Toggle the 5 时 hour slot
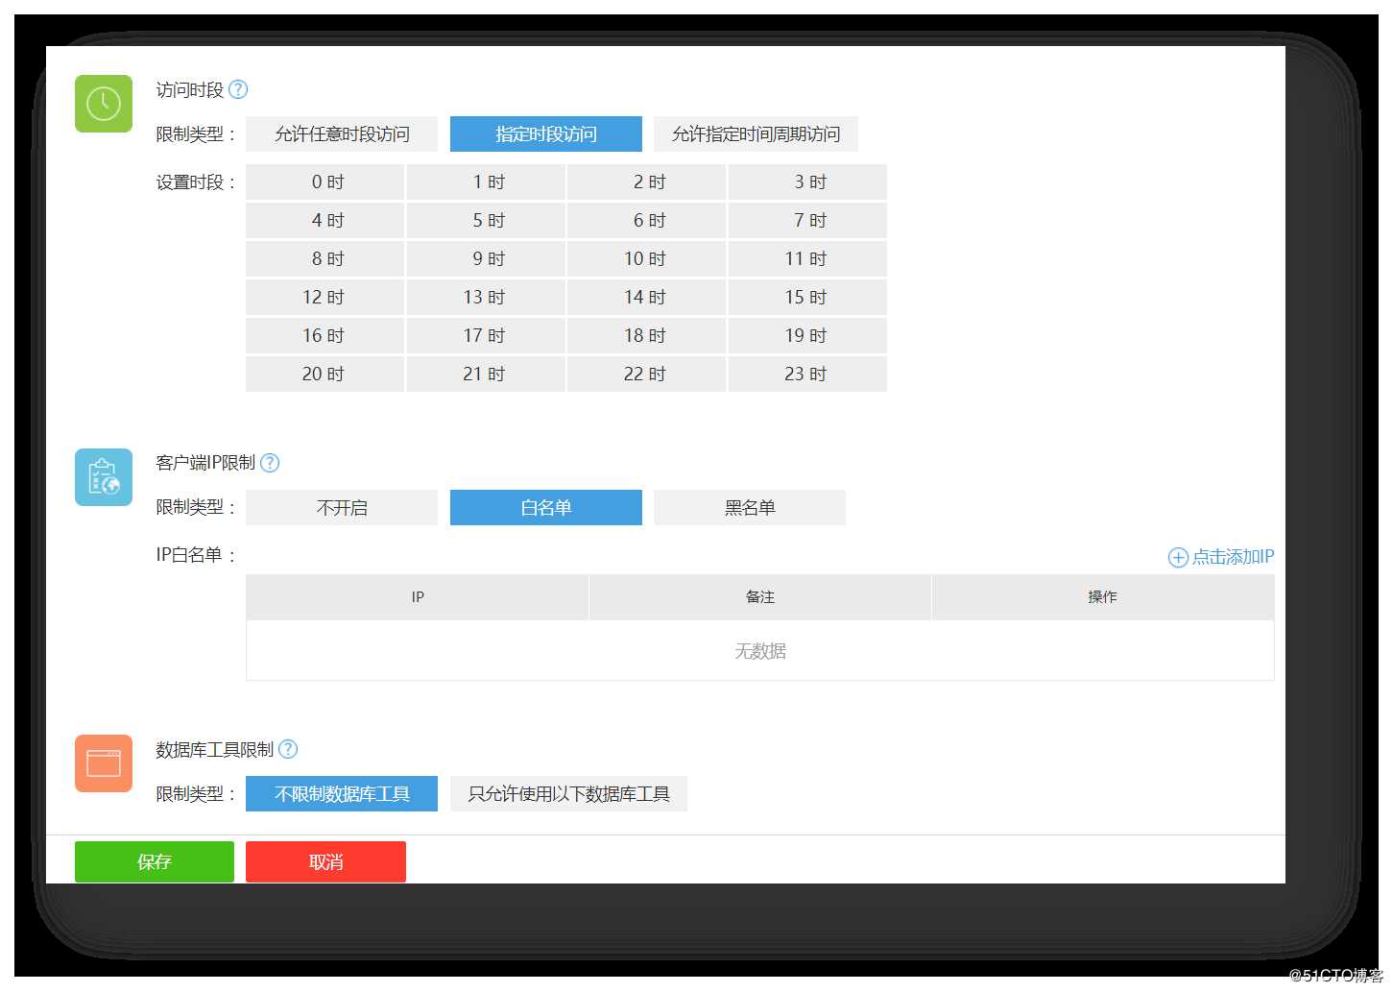This screenshot has width=1393, height=992. [x=486, y=221]
